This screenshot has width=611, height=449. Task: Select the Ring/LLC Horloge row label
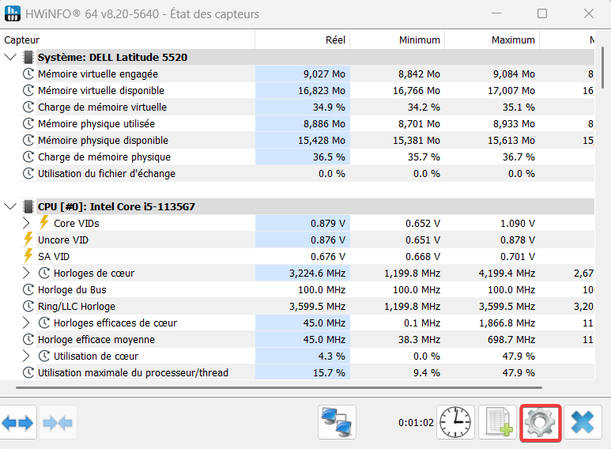click(x=77, y=307)
